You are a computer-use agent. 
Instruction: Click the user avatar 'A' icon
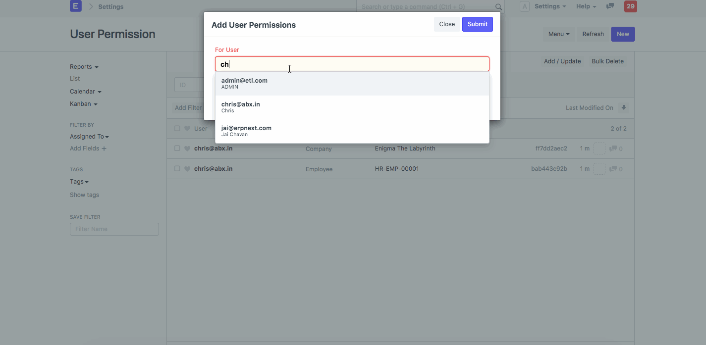(524, 6)
